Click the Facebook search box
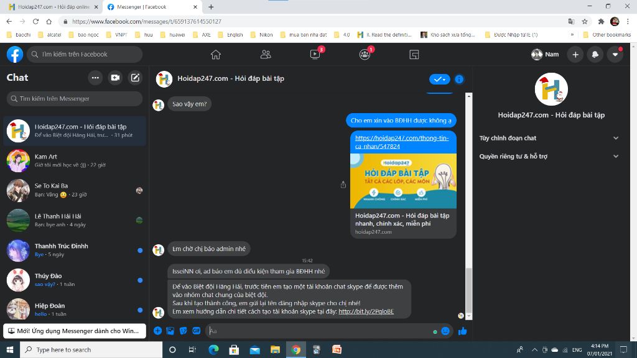 pos(85,55)
